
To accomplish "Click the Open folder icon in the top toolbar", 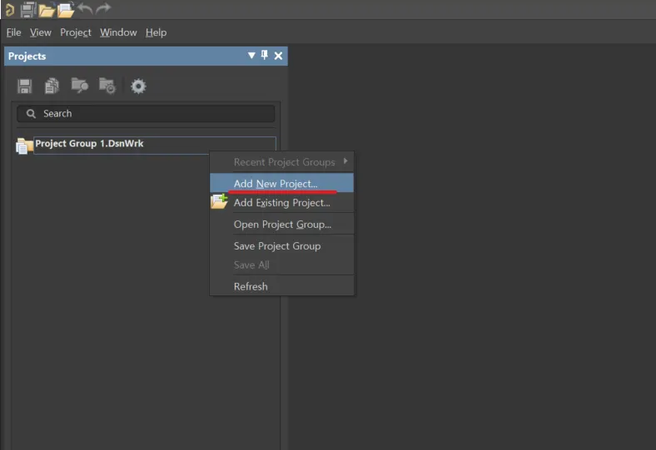I will point(47,10).
